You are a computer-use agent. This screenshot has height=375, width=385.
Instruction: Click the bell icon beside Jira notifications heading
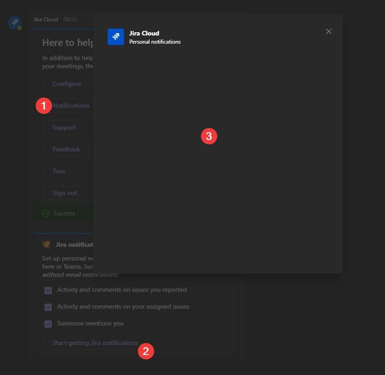(x=46, y=245)
